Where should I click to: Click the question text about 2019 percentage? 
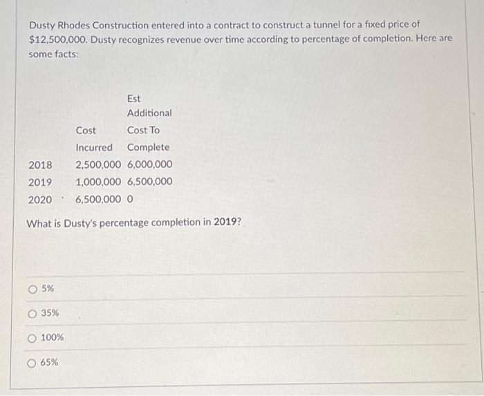click(x=124, y=223)
